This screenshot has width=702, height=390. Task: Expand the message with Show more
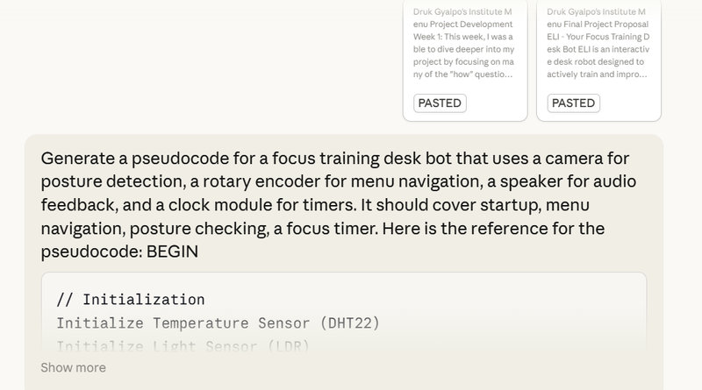pos(73,367)
